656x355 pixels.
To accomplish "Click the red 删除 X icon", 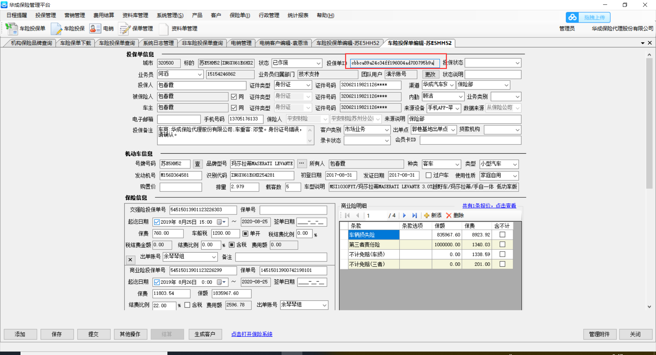I will click(449, 215).
